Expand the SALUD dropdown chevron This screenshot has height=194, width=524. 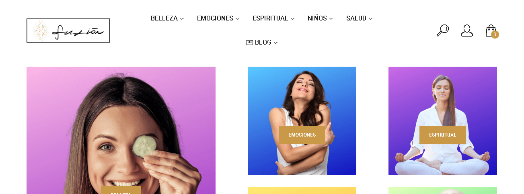coord(370,19)
